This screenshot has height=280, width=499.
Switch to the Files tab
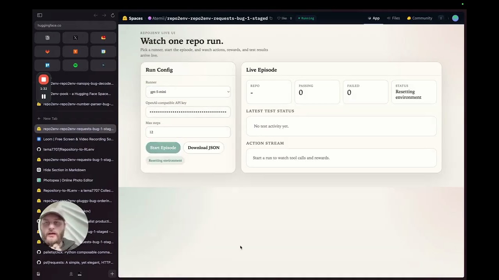click(393, 18)
